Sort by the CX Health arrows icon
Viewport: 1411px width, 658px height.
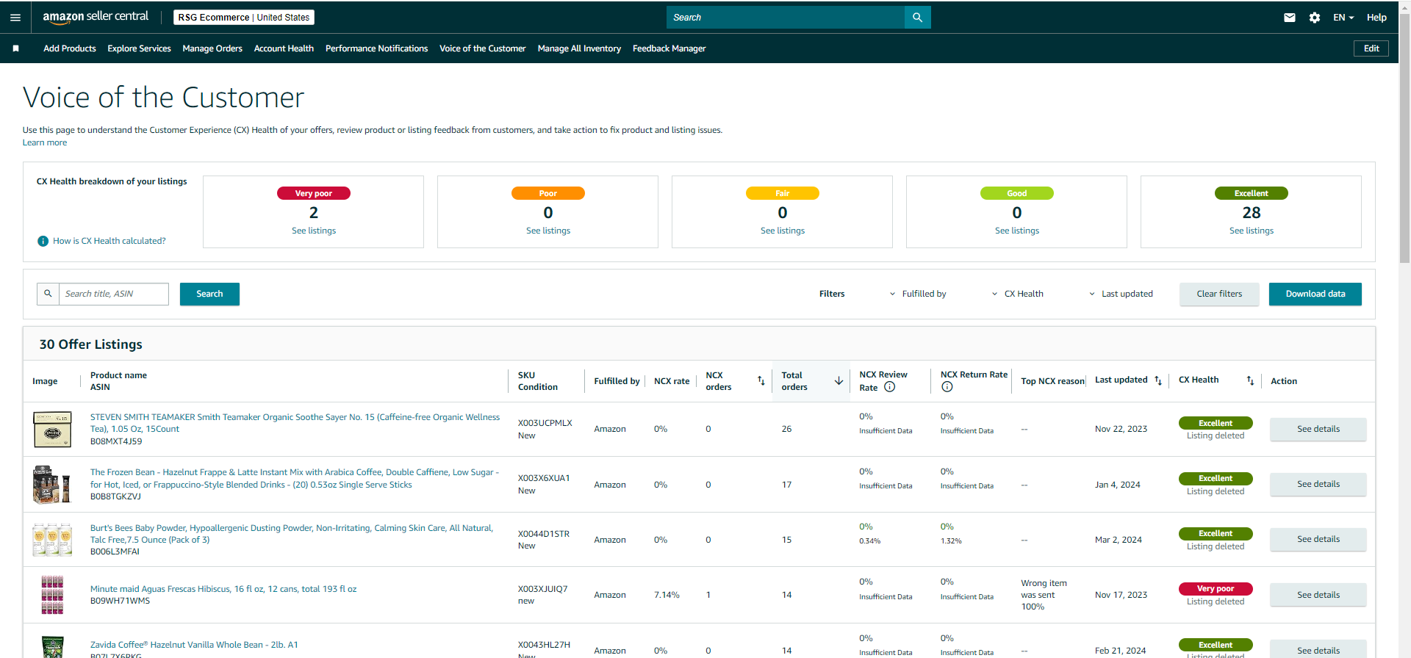click(x=1250, y=380)
